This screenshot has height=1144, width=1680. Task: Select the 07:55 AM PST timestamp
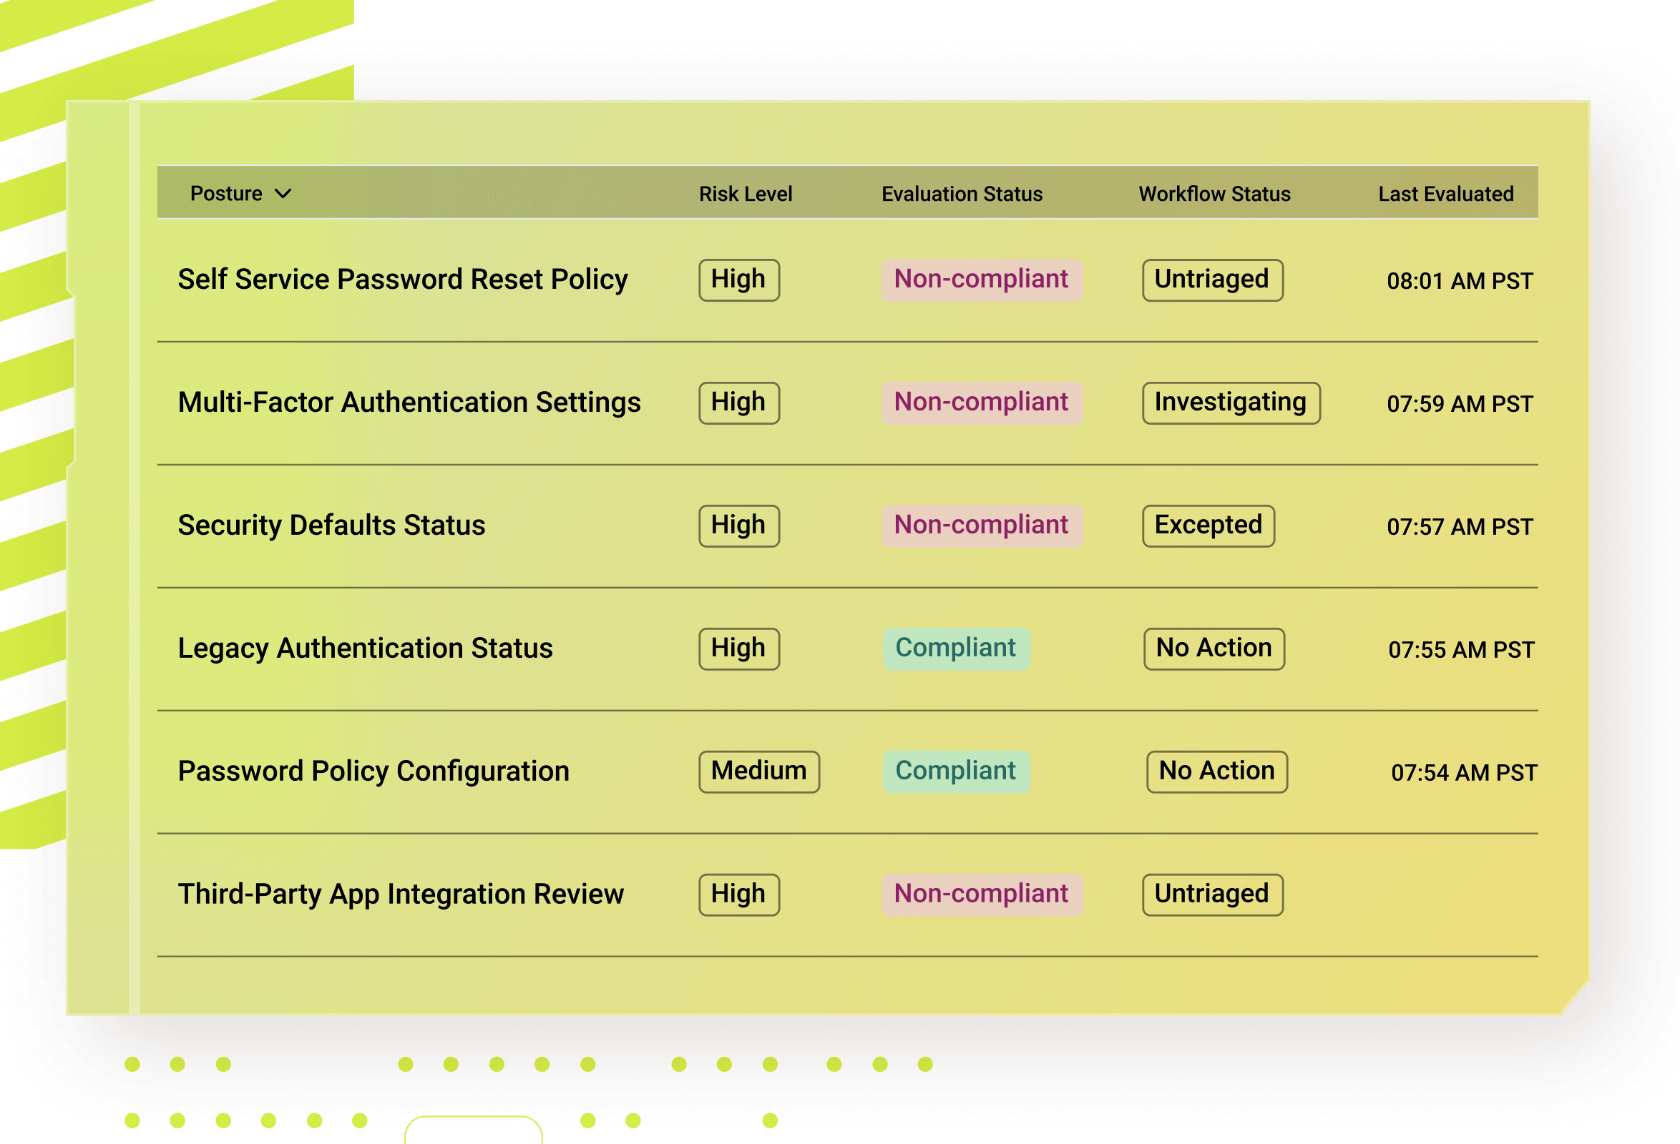(1461, 649)
